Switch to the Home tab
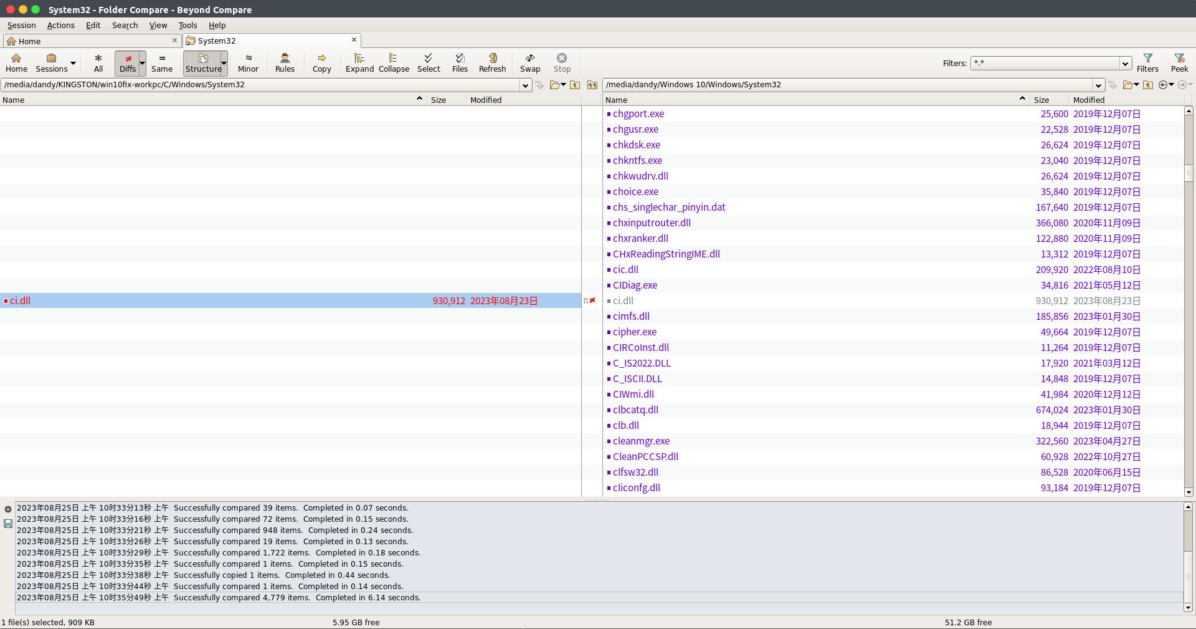This screenshot has height=629, width=1196. 29,41
